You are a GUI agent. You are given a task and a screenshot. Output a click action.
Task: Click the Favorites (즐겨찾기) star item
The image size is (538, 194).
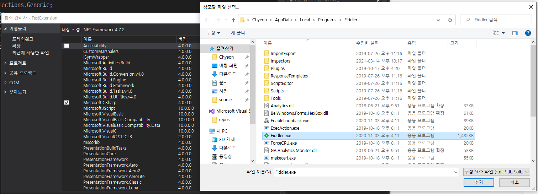coord(226,48)
